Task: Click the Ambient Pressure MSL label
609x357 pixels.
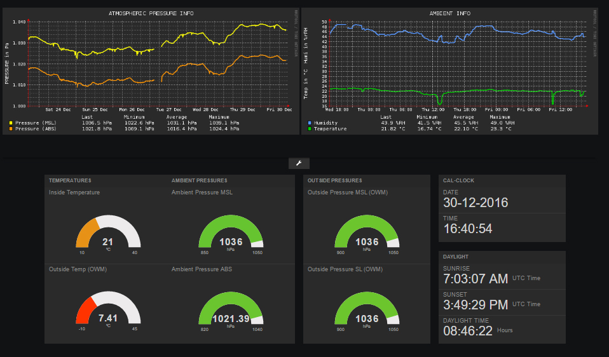Action: click(202, 192)
